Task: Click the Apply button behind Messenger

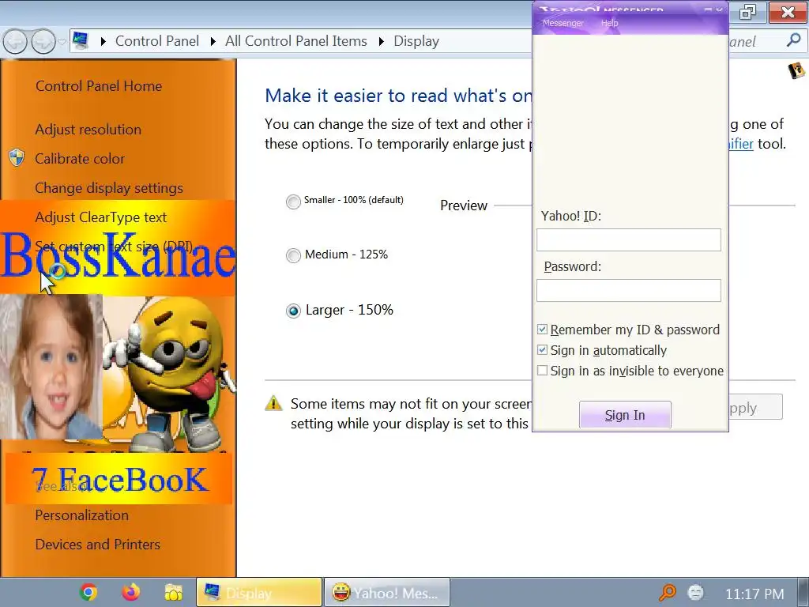Action: 754,407
